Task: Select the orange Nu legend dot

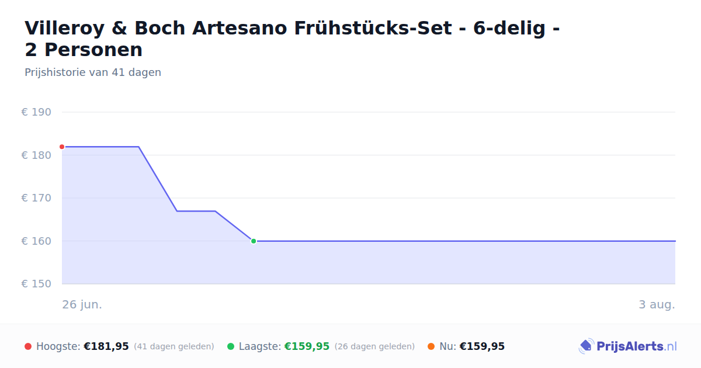Action: click(431, 346)
